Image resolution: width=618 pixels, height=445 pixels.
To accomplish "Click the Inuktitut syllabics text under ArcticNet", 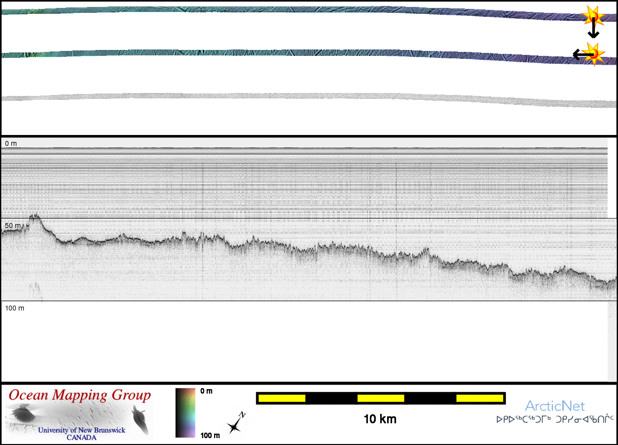I will 555,419.
